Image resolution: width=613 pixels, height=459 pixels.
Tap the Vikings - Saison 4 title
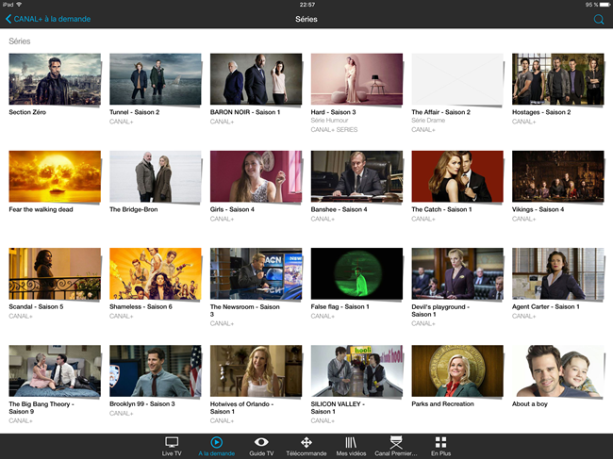coord(538,209)
